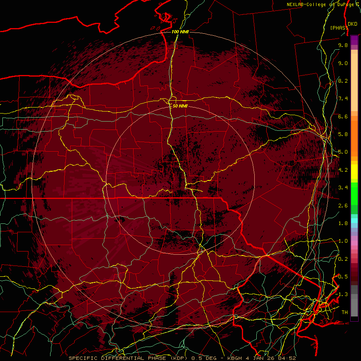Click the 9.8 scale value

coord(343,45)
